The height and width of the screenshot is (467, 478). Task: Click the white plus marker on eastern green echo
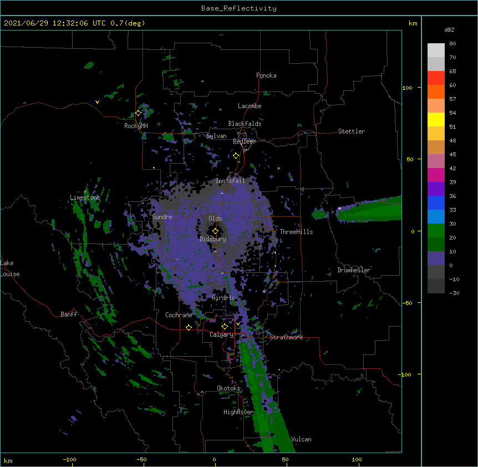point(339,208)
